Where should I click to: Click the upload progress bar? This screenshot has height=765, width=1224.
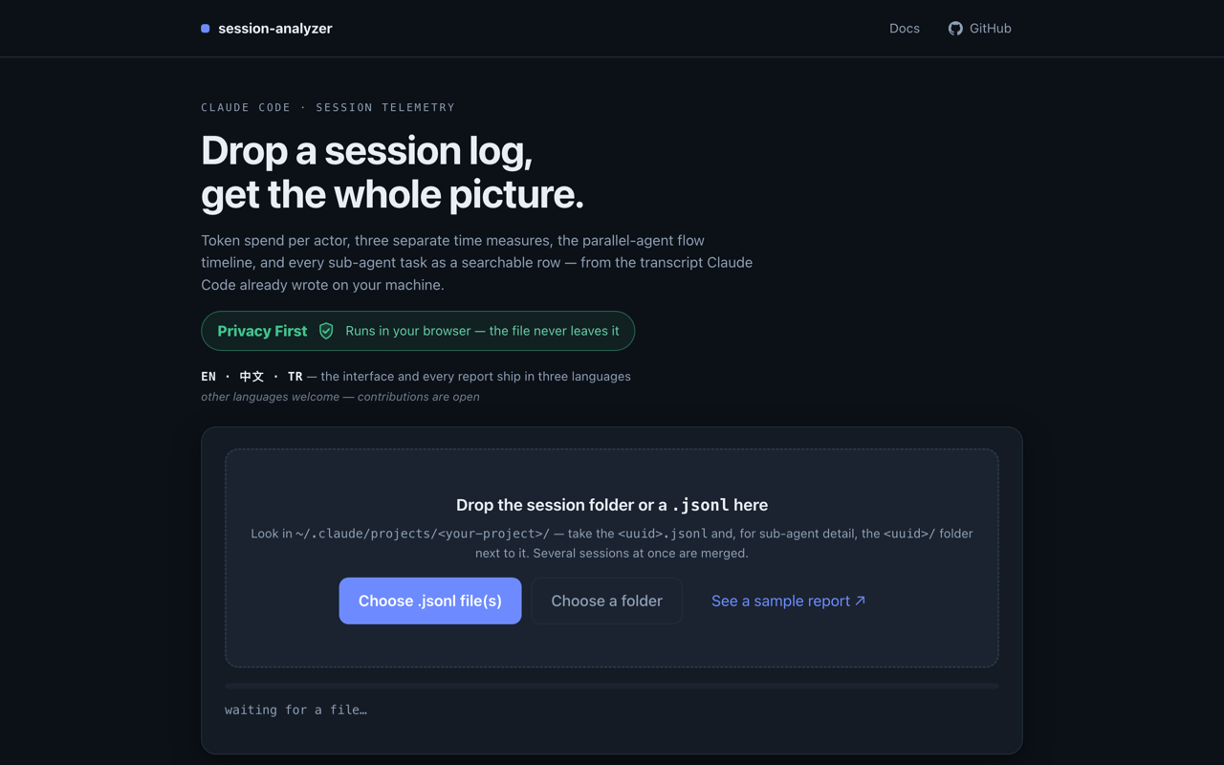click(x=612, y=686)
